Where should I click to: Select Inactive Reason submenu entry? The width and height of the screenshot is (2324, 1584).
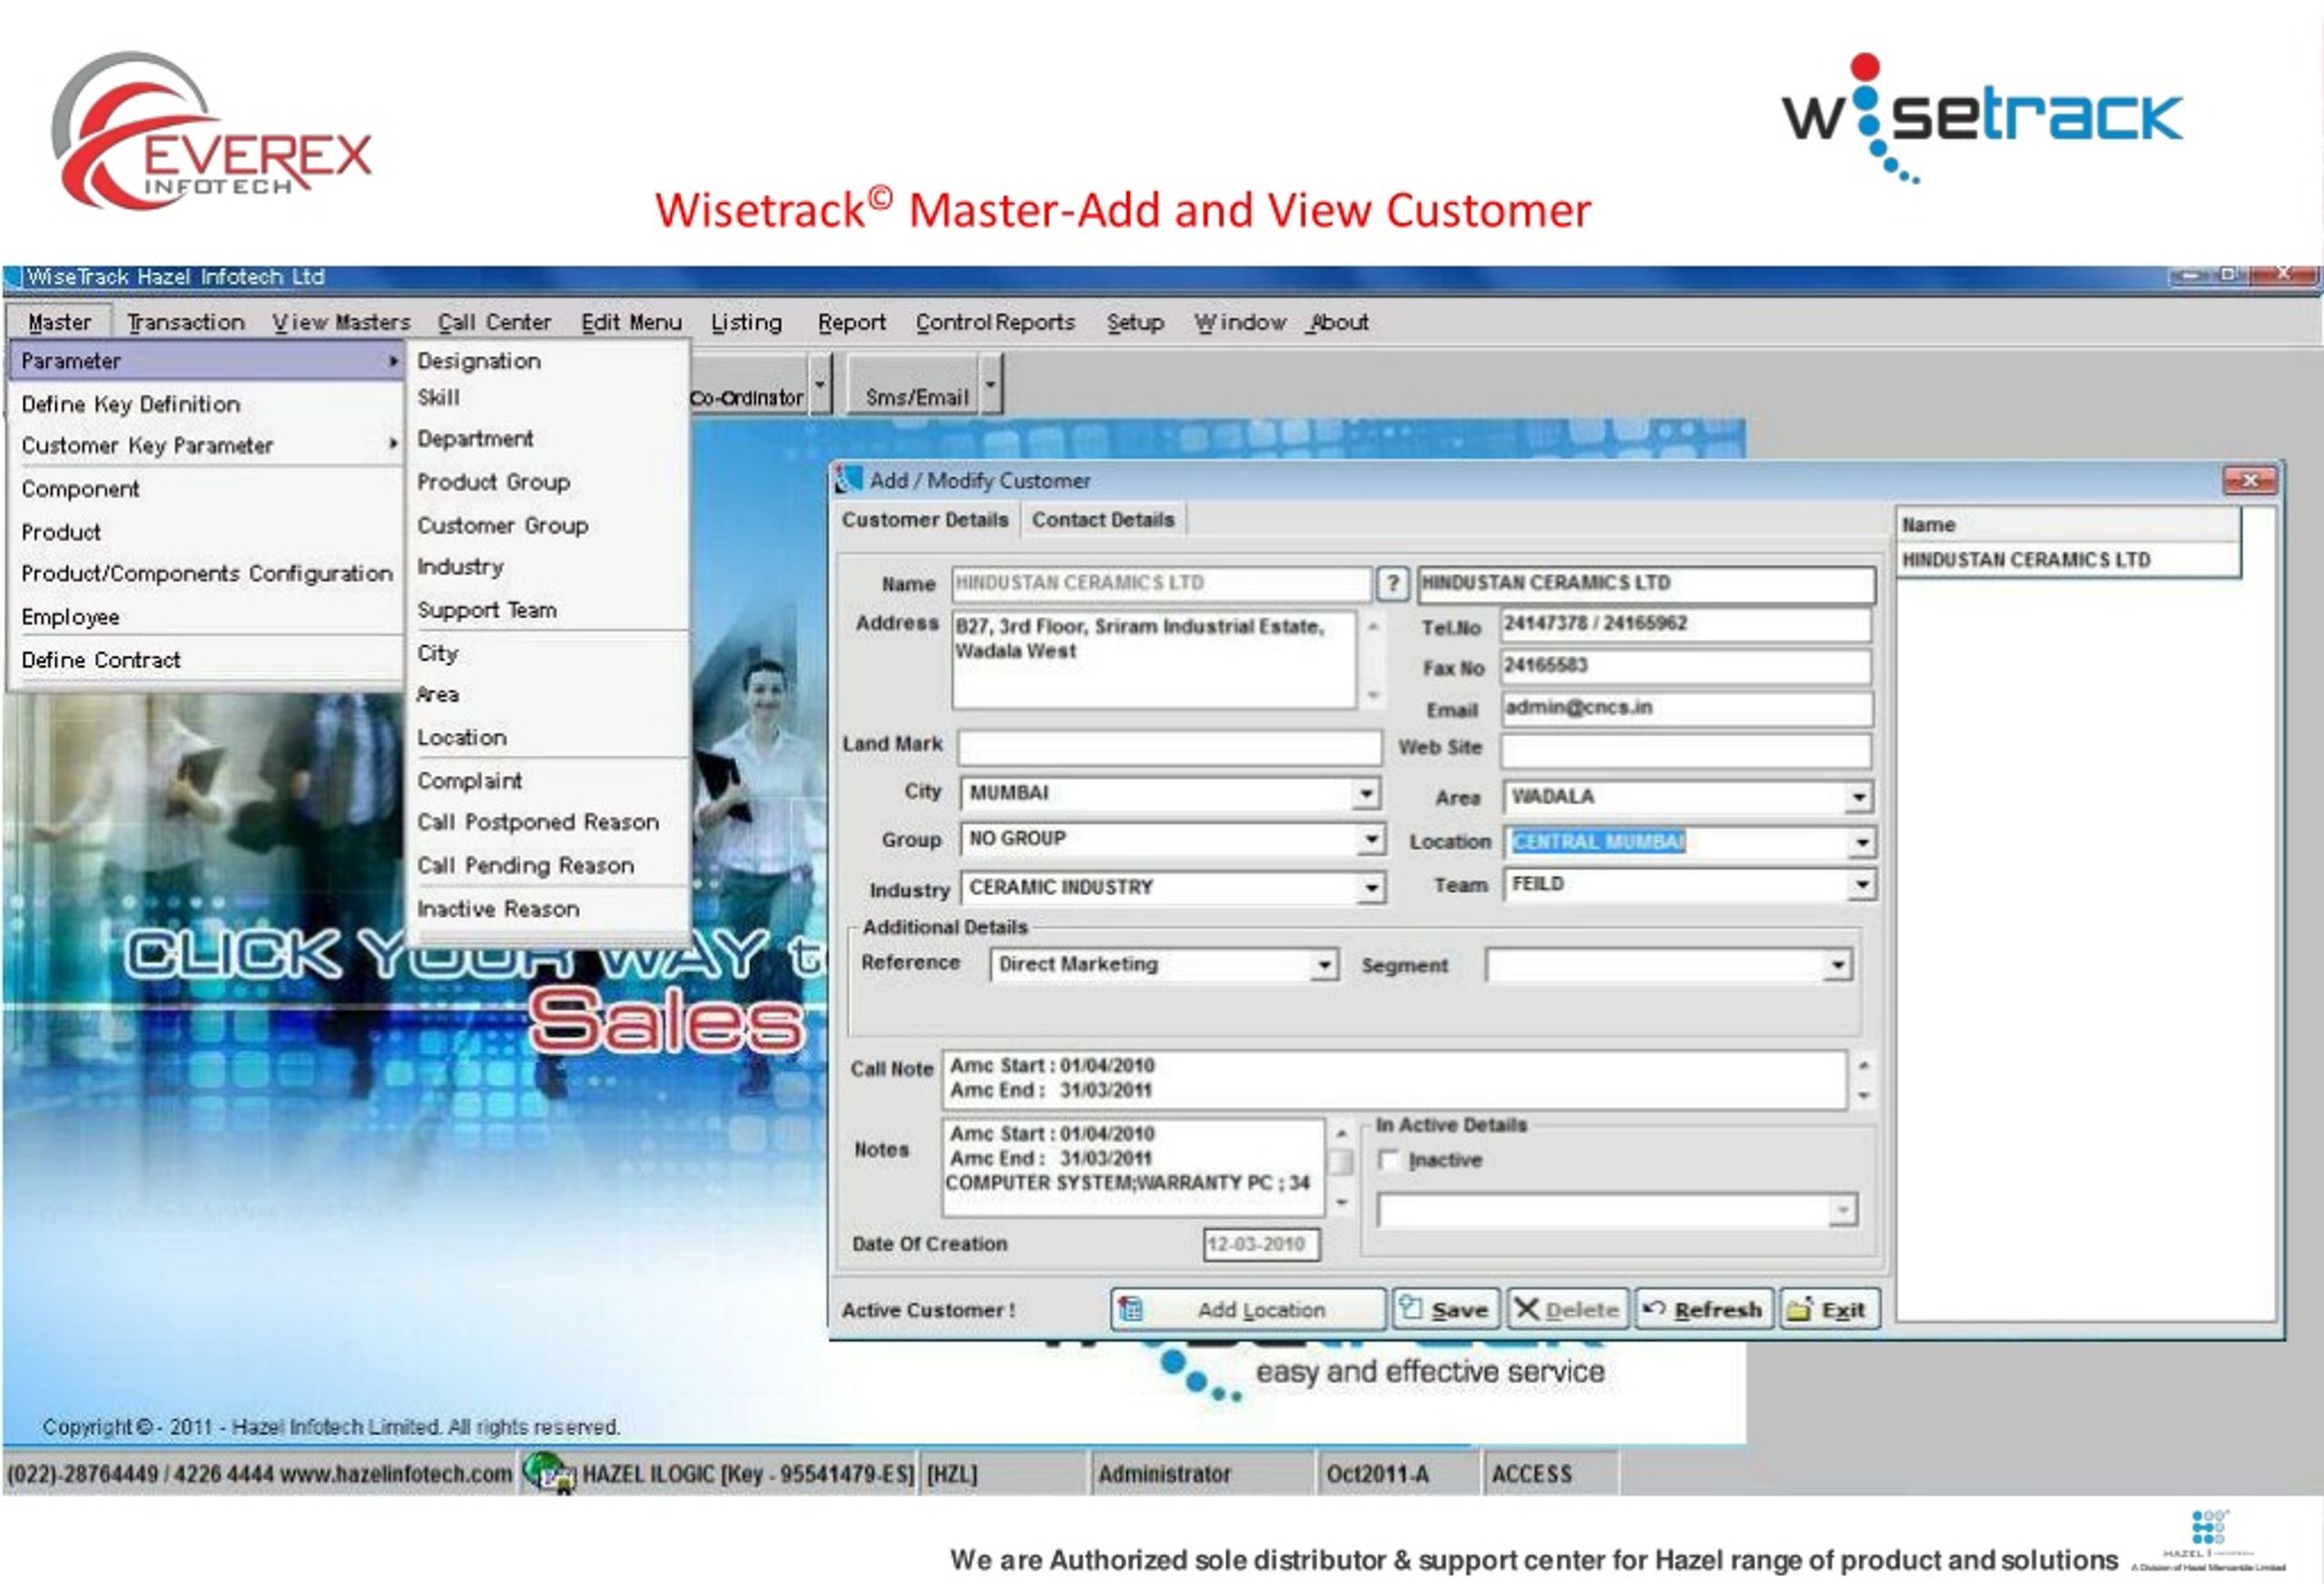[x=549, y=909]
